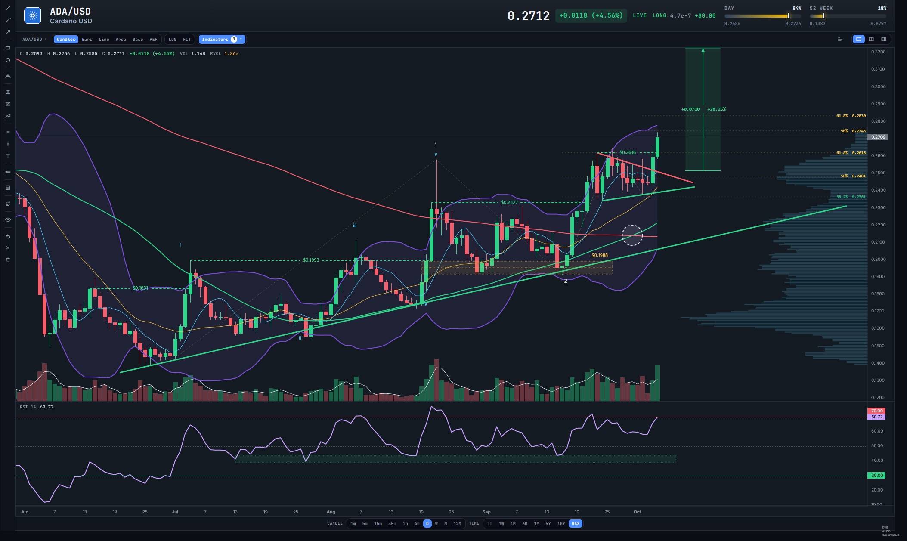Select the circle shape tool

pyautogui.click(x=8, y=60)
